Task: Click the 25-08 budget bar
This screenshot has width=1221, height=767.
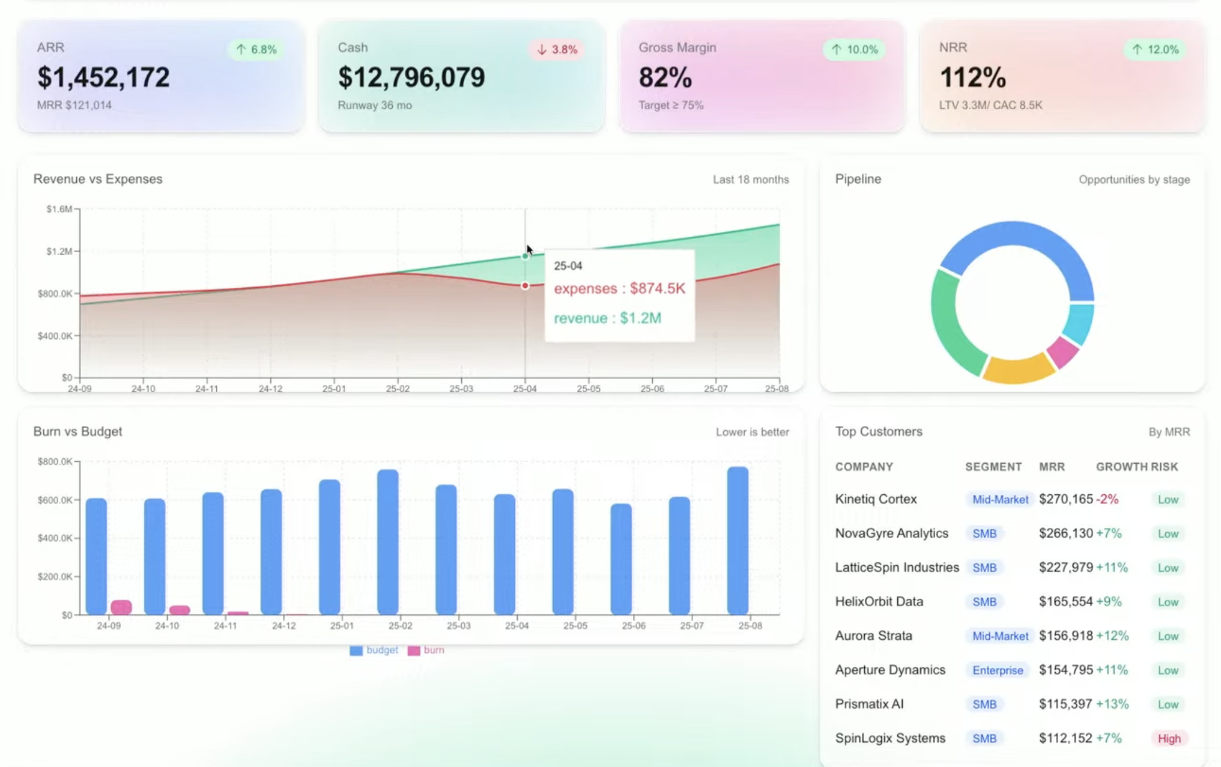Action: [738, 541]
